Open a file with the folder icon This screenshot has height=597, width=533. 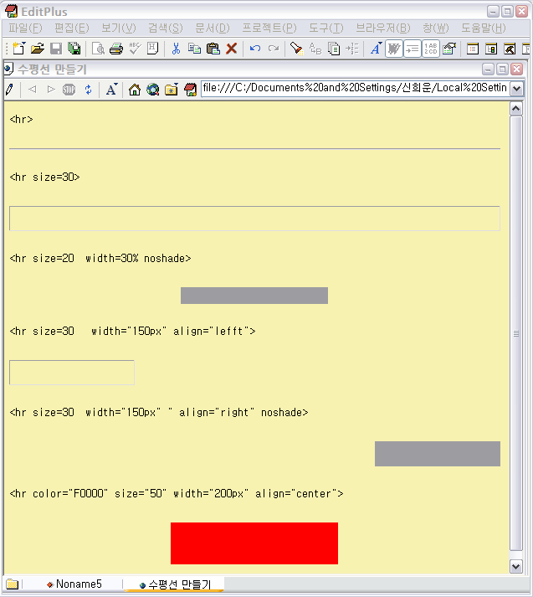[38, 49]
